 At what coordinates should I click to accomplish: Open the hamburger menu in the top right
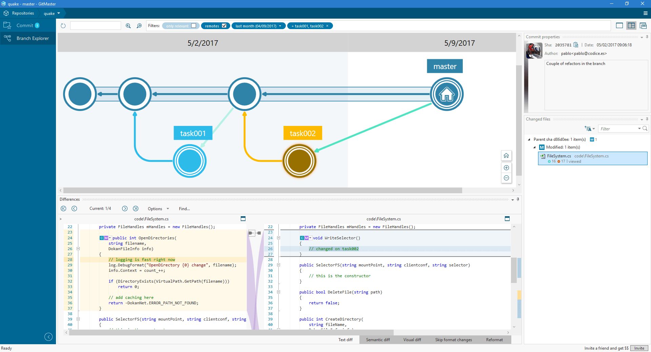coord(645,13)
